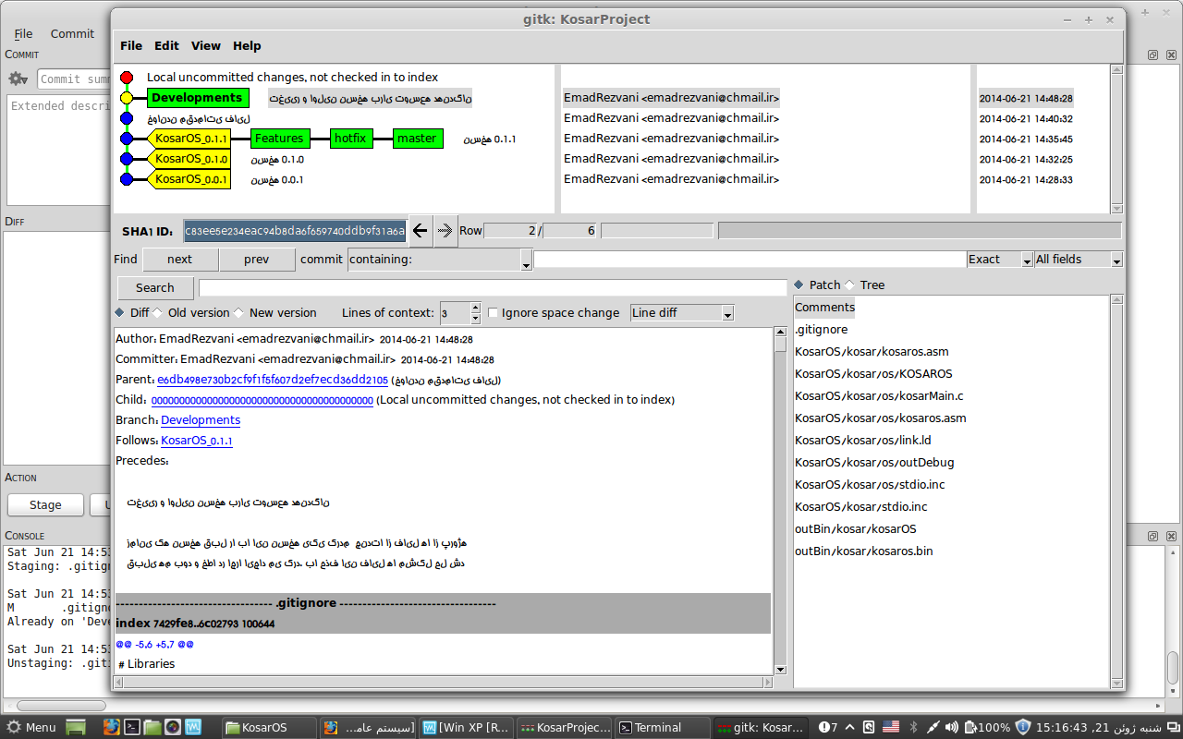The image size is (1183, 739).
Task: Open the All fields dropdown
Action: (x=1078, y=260)
